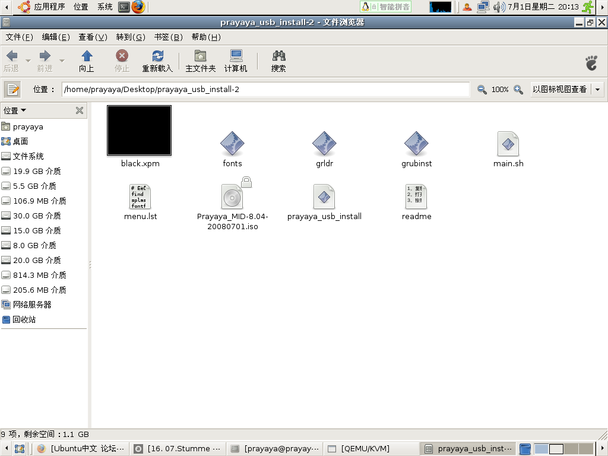
Task: Select the fonts file icon
Action: pos(232,144)
